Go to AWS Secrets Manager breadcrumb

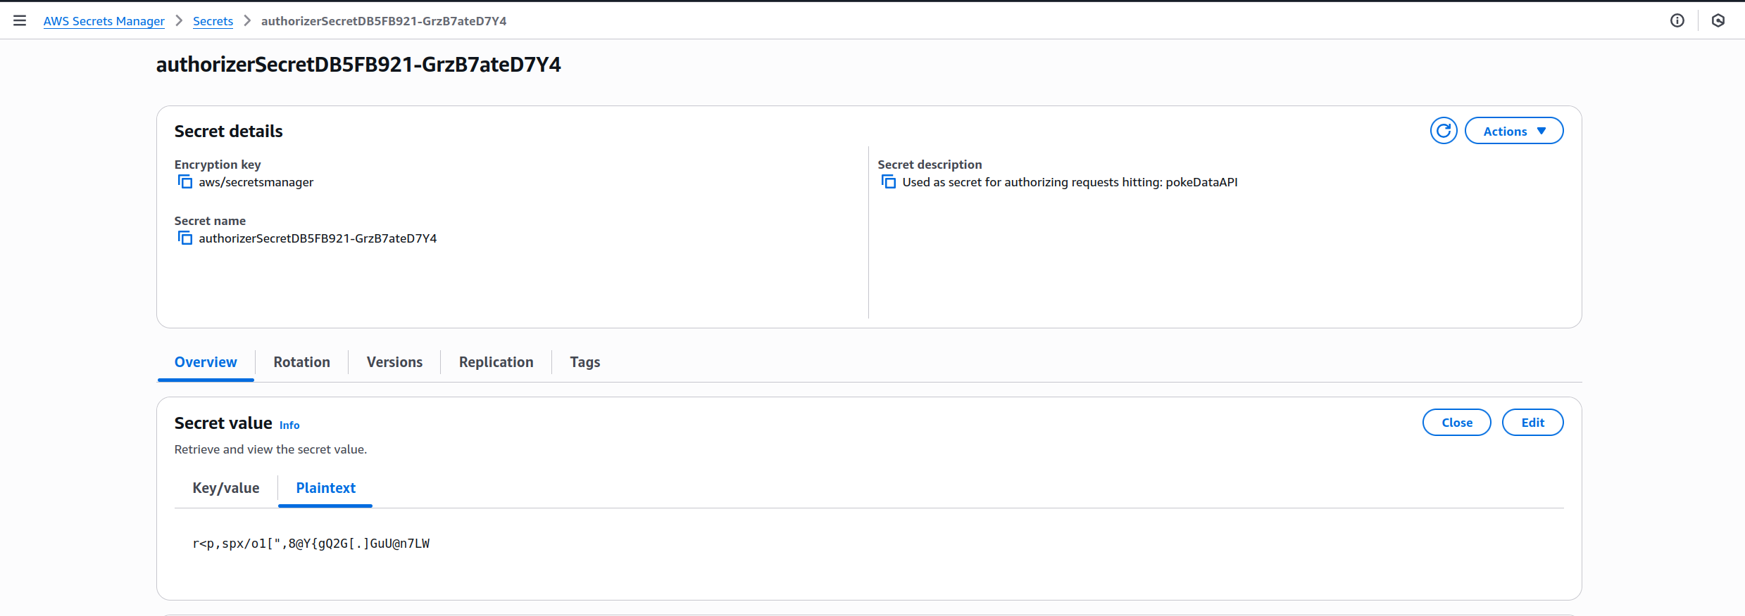[104, 21]
